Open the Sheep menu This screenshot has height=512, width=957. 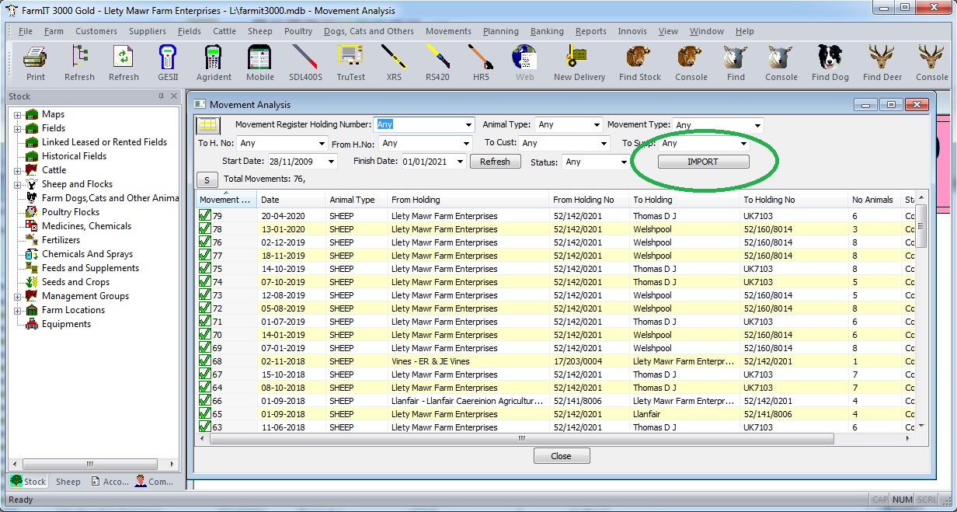[x=259, y=31]
